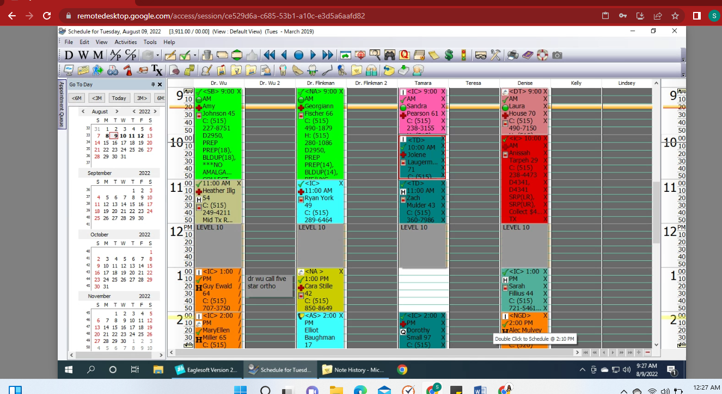Screen dimensions: 722x394
Task: Click the C/P toolbar icon
Action: [131, 55]
